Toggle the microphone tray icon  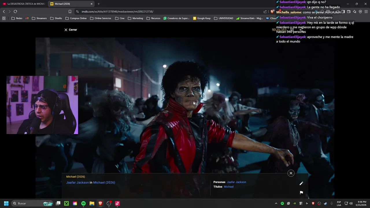tap(332, 203)
